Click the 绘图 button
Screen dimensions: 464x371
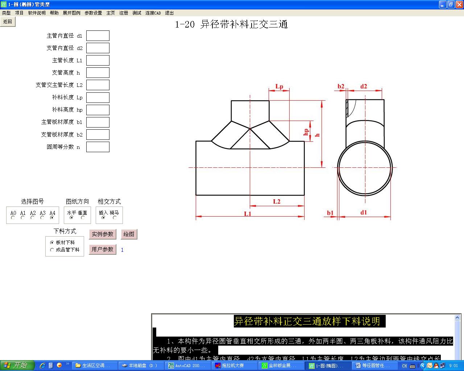click(129, 234)
